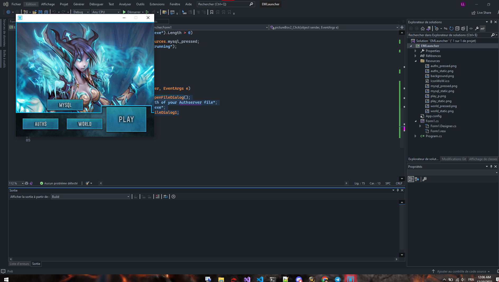This screenshot has width=499, height=282.
Task: Open the Afficher la sortie Build dropdown
Action: coord(91,197)
